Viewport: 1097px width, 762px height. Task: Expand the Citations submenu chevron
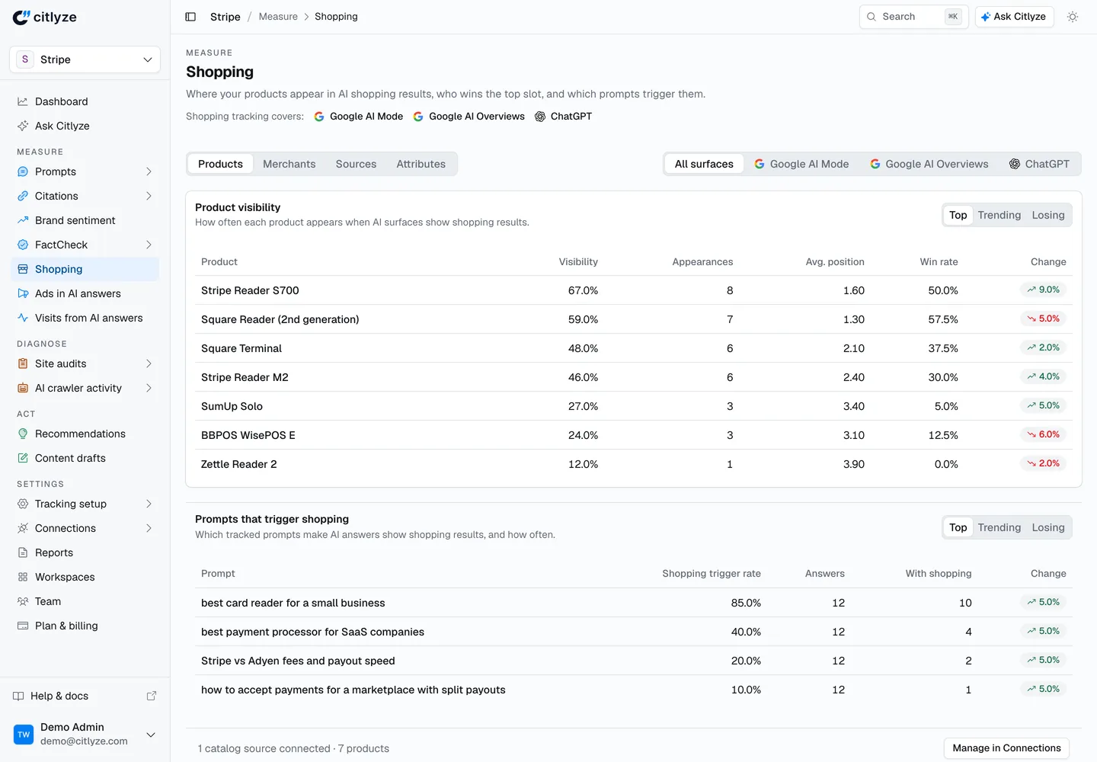149,196
